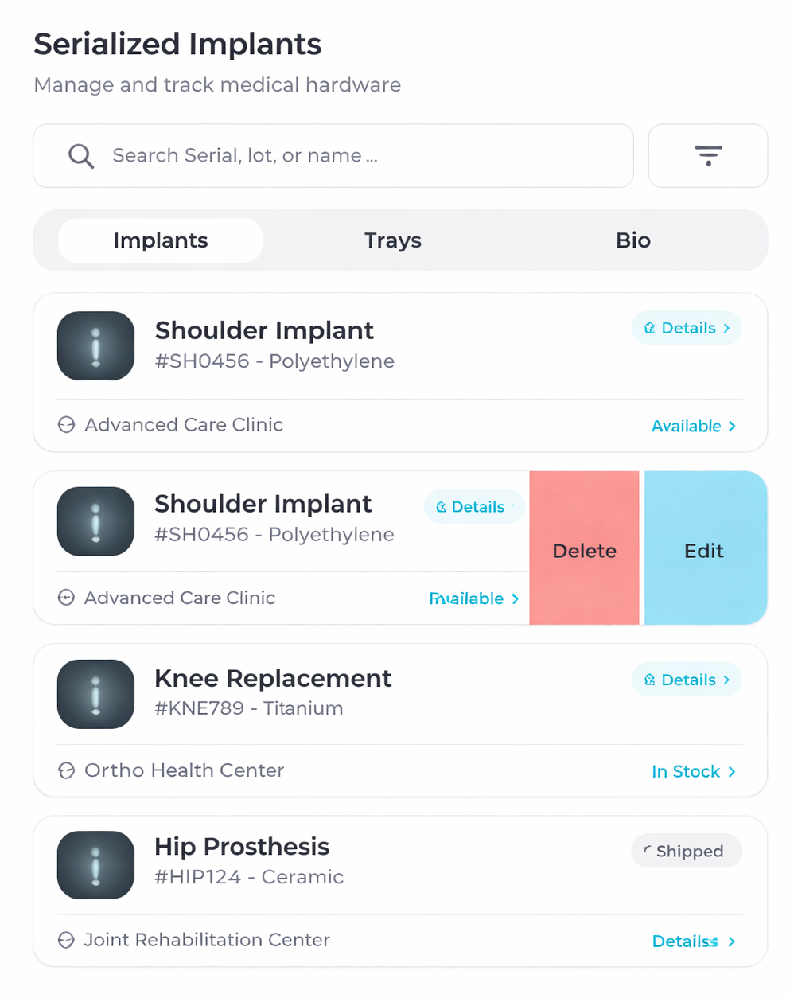Switch to the Trays tab
This screenshot has height=998, width=790.
click(x=393, y=240)
